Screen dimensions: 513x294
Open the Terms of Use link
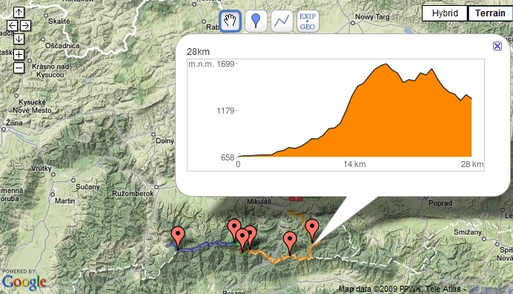[491, 289]
